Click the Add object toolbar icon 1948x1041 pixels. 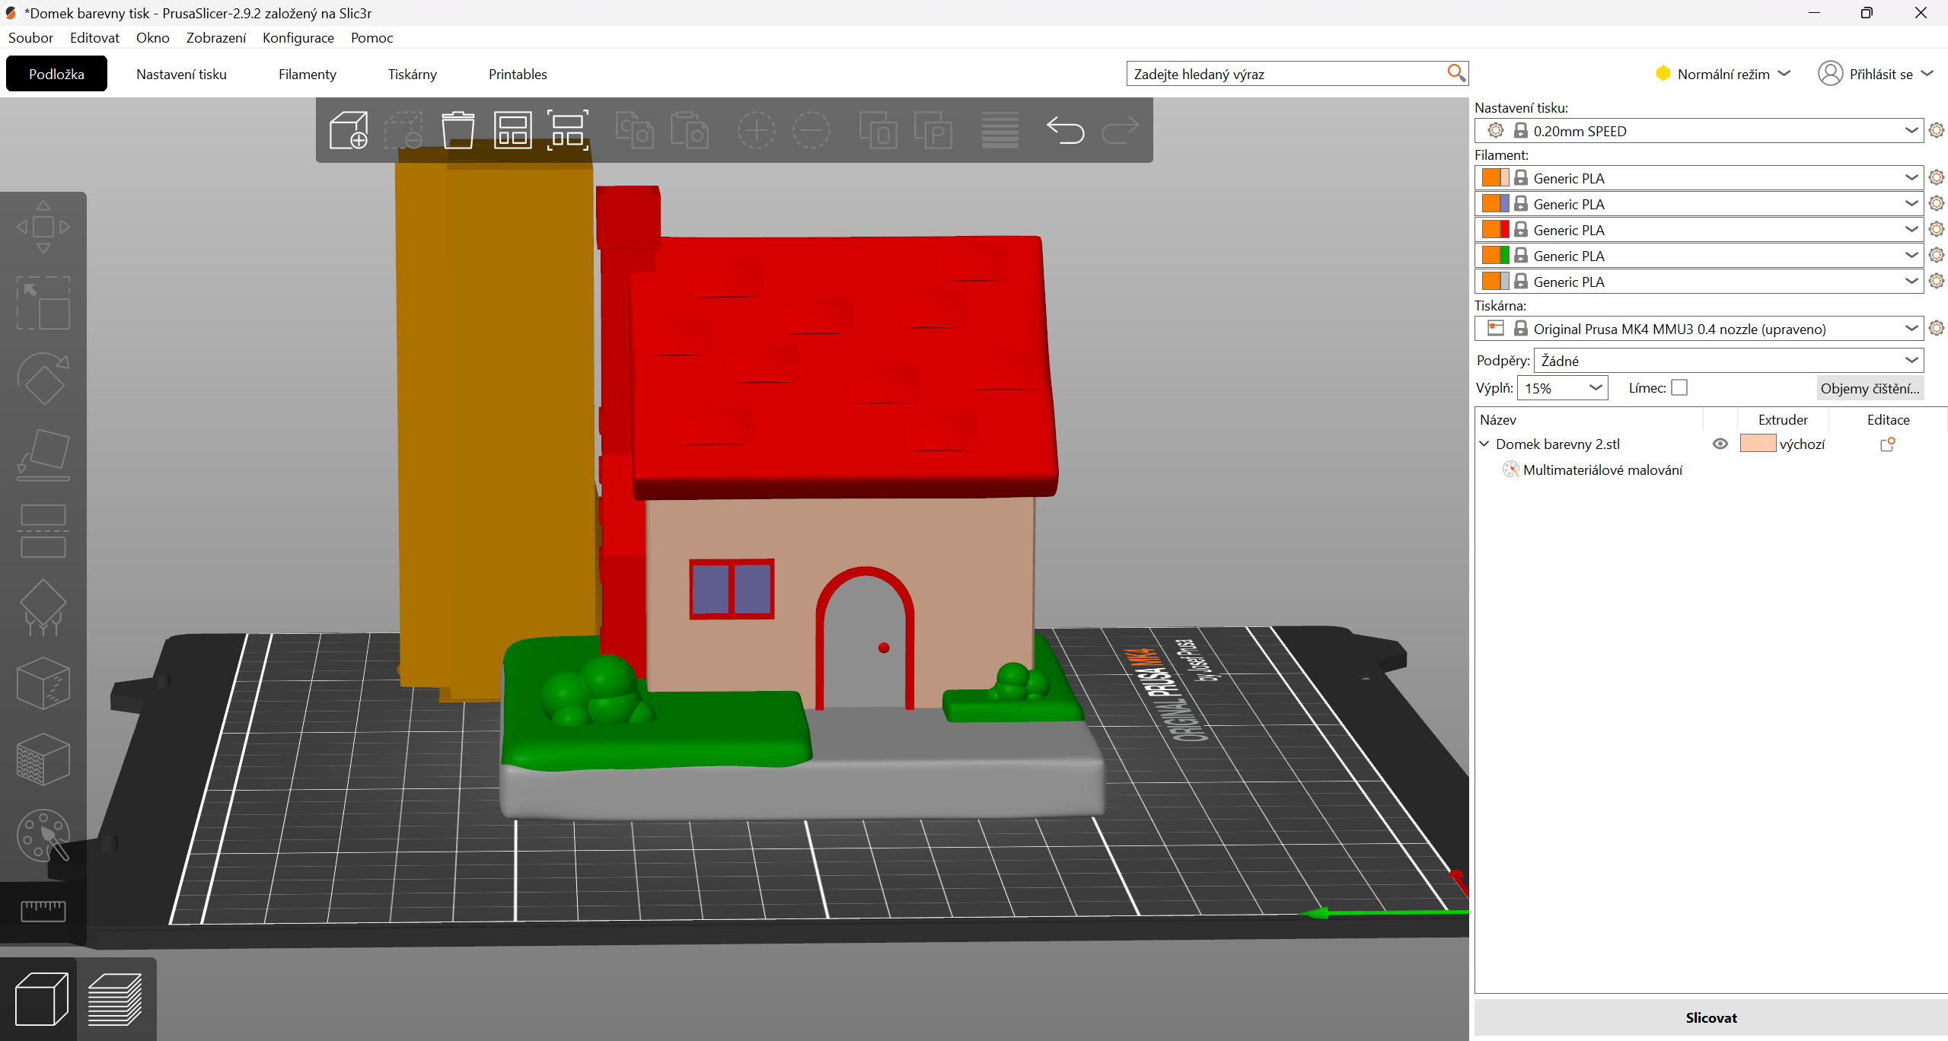click(x=349, y=130)
